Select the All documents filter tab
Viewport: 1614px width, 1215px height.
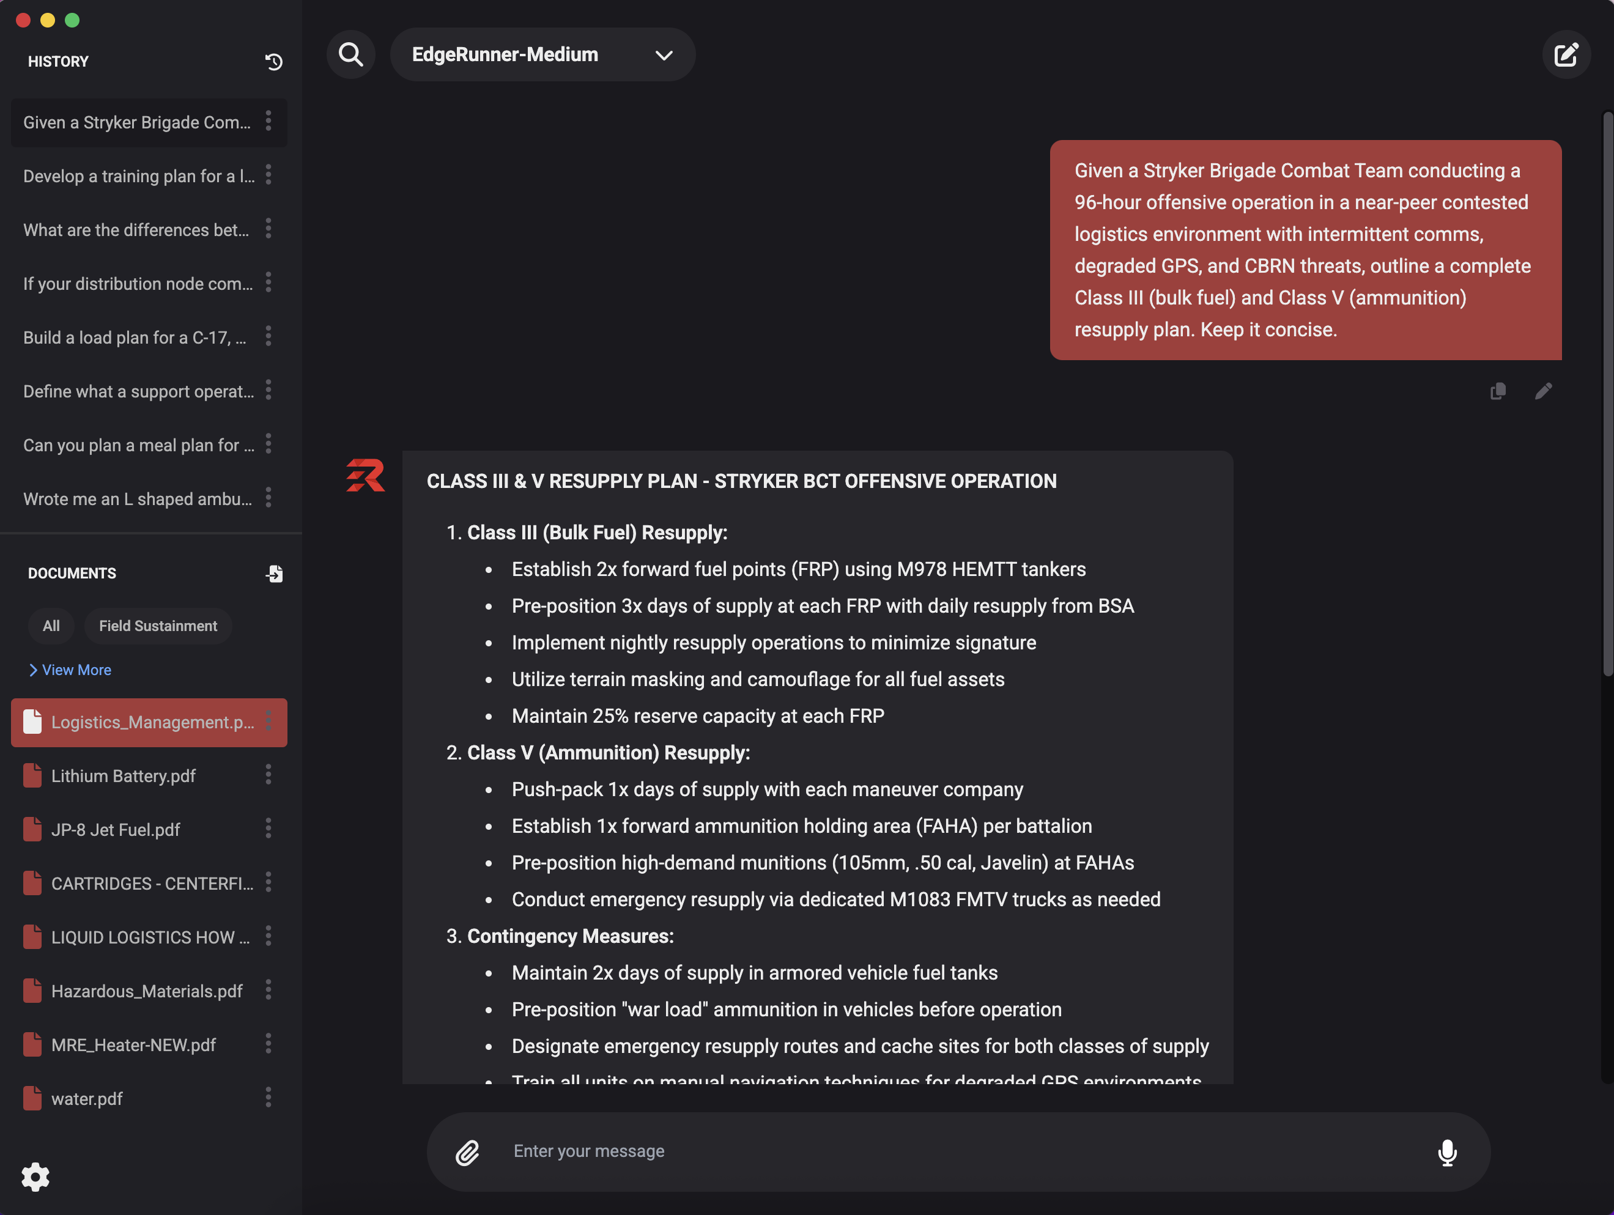(x=51, y=626)
